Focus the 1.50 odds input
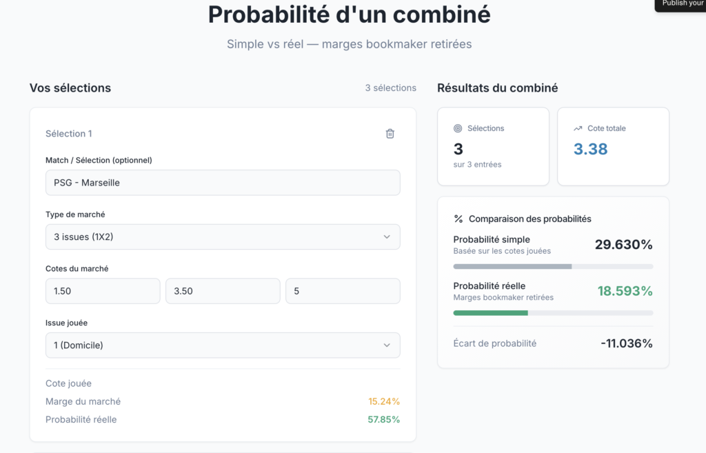Viewport: 706px width, 453px height. pos(103,291)
